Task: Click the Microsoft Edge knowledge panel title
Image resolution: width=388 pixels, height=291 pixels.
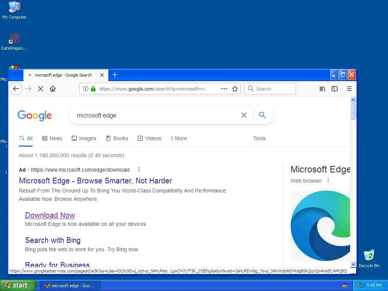Action: click(321, 169)
